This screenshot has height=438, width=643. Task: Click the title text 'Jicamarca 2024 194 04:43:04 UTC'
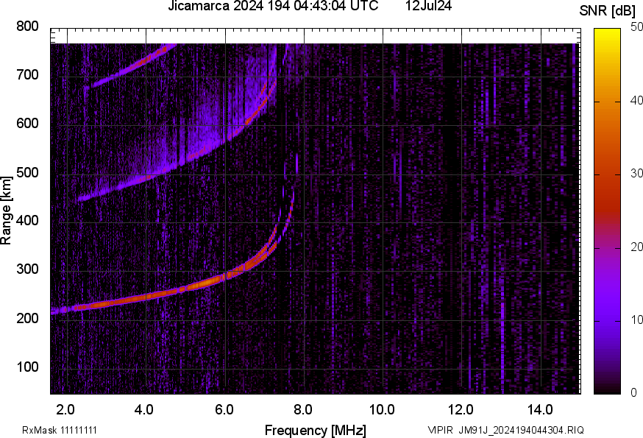tap(273, 6)
